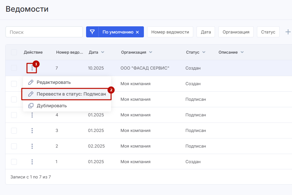Open the three-dot action menu for statement 7
This screenshot has height=195, width=292.
pos(32,68)
